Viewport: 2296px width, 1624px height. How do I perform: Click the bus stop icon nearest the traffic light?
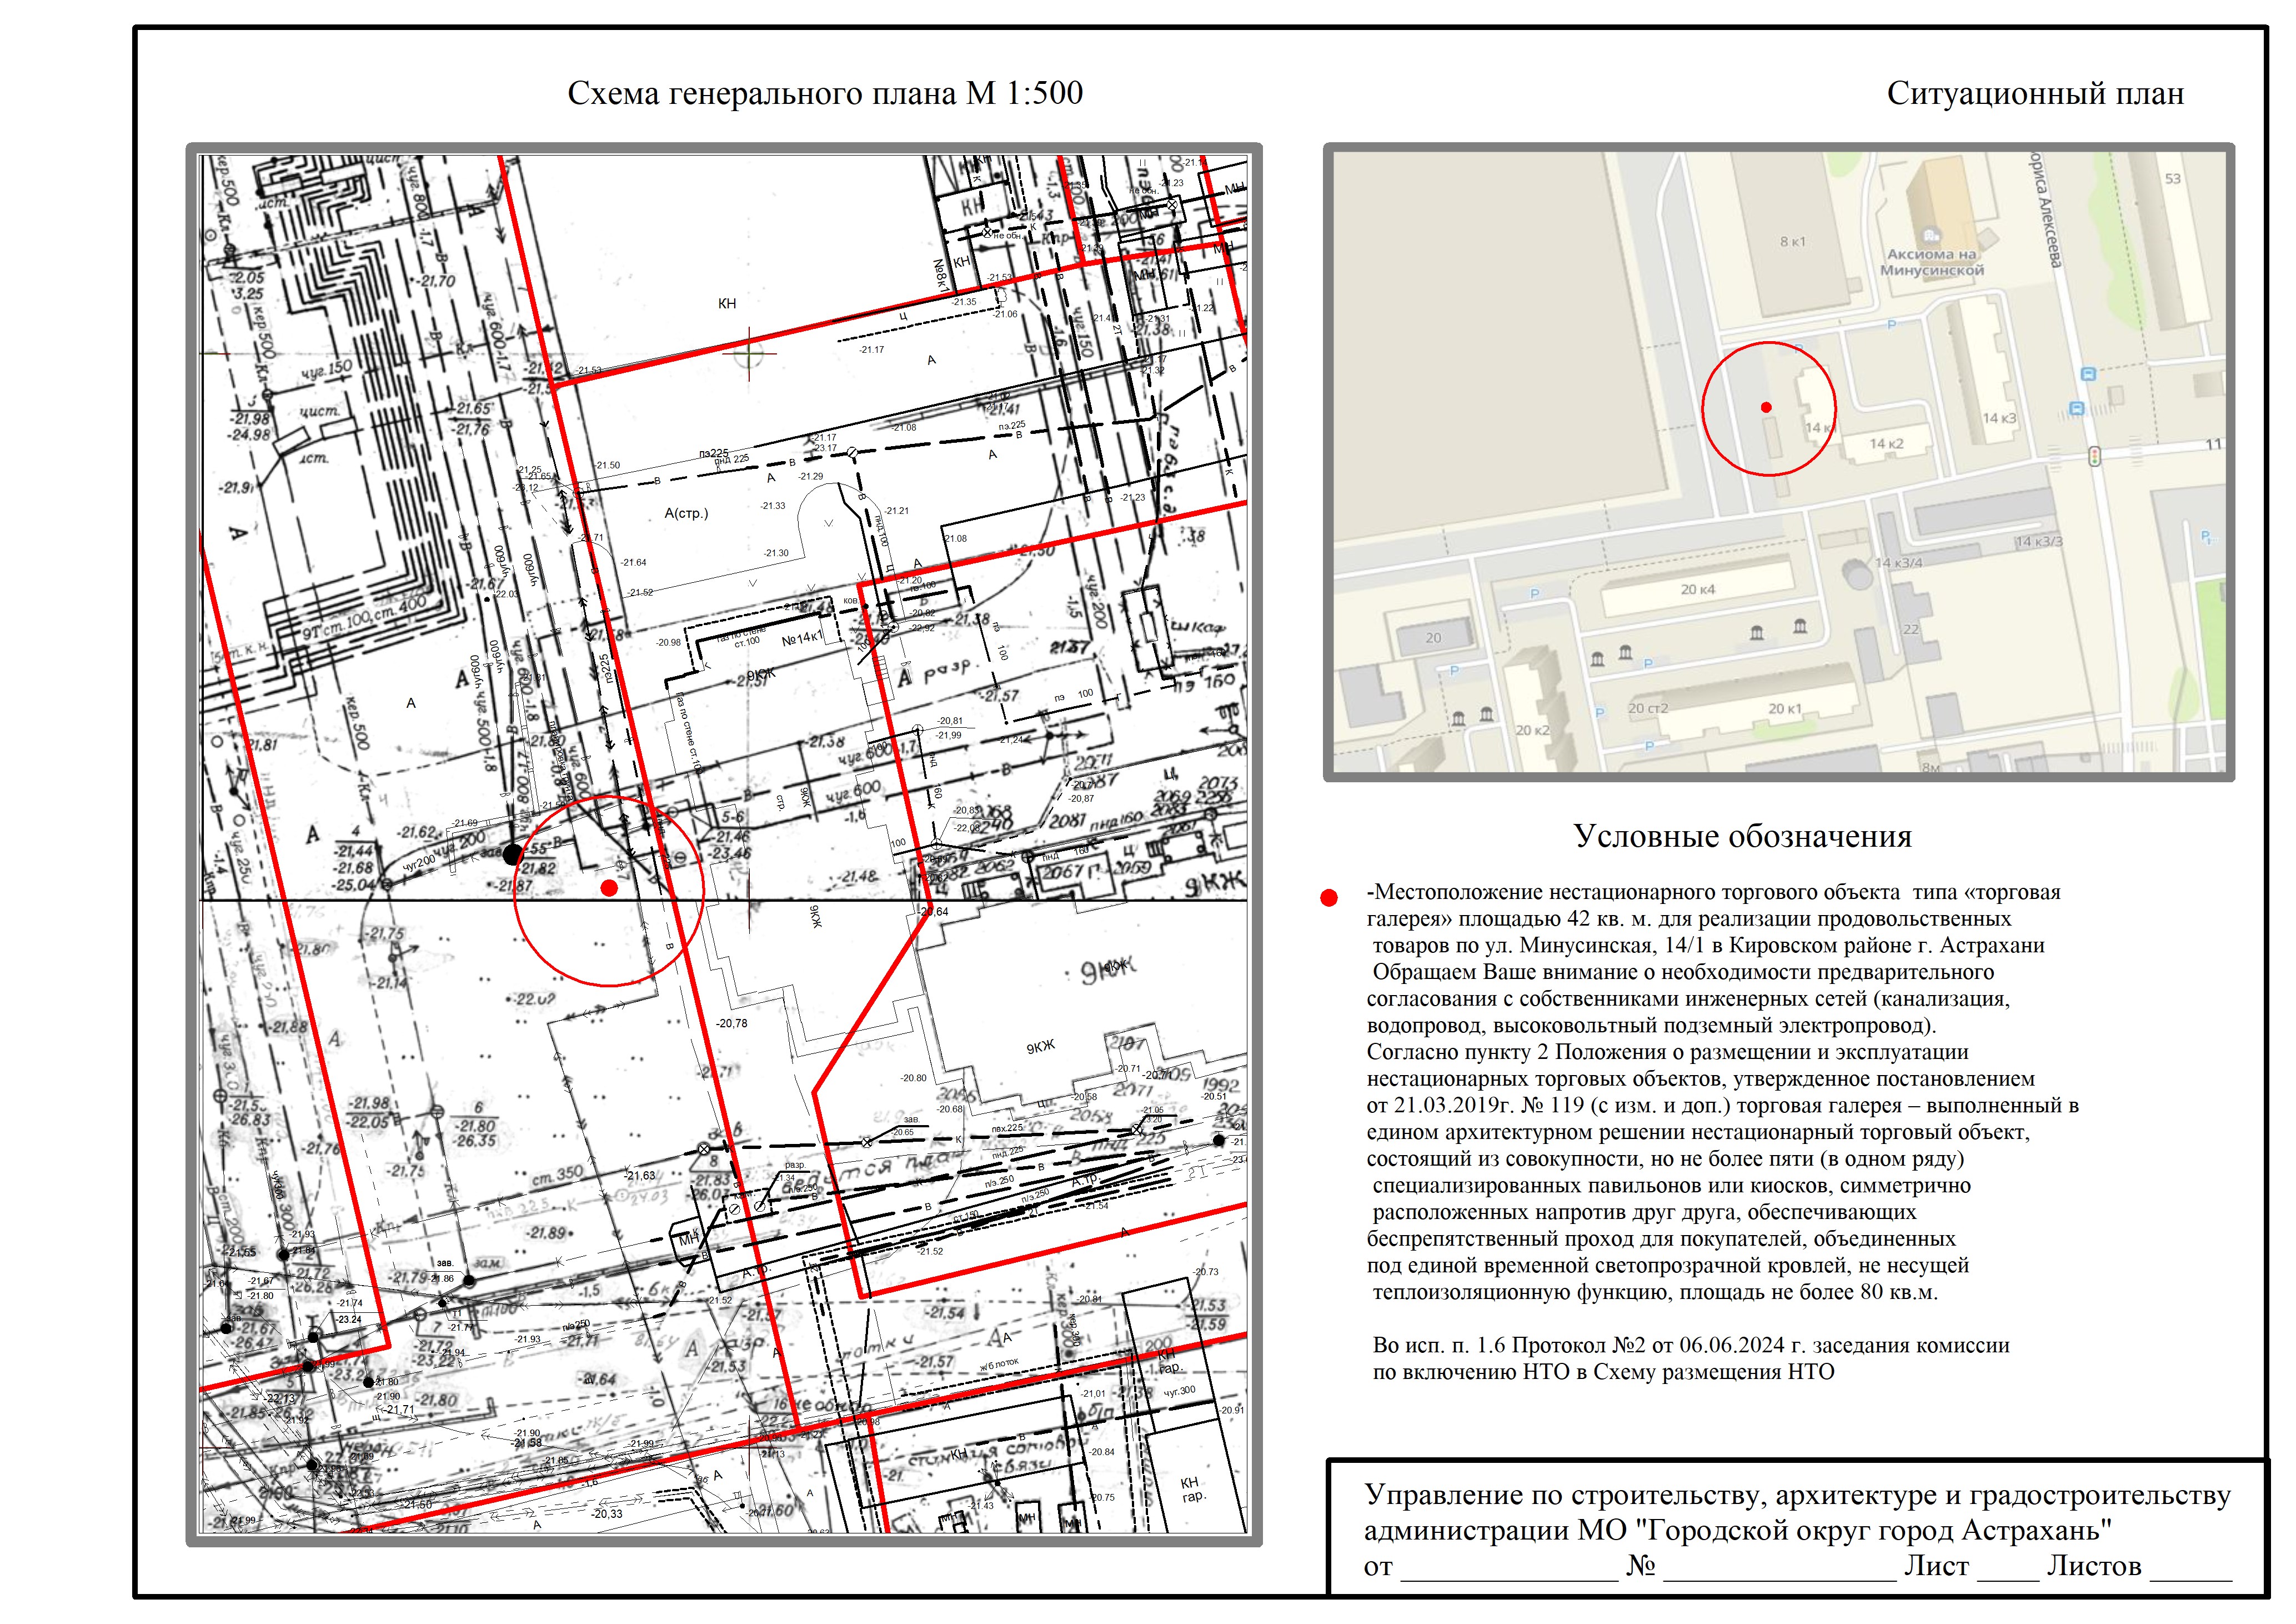(x=2078, y=409)
